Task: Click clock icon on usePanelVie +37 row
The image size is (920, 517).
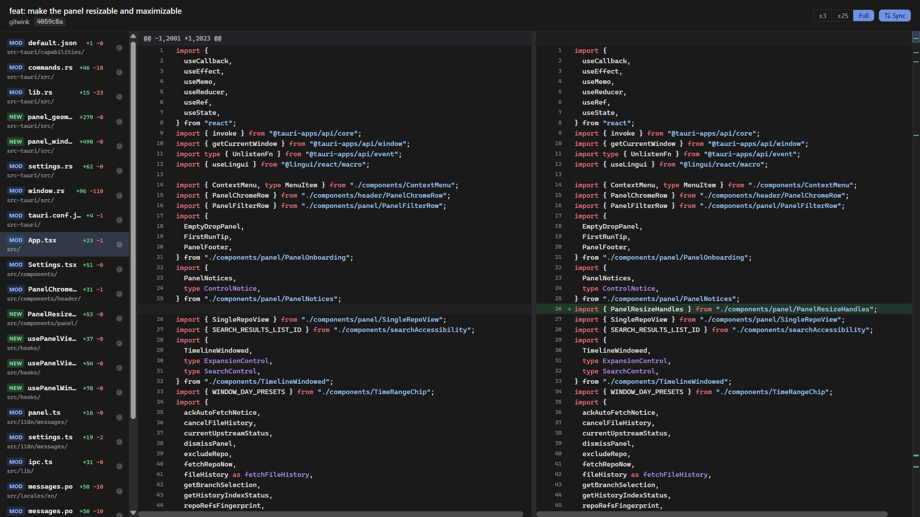Action: click(x=120, y=343)
